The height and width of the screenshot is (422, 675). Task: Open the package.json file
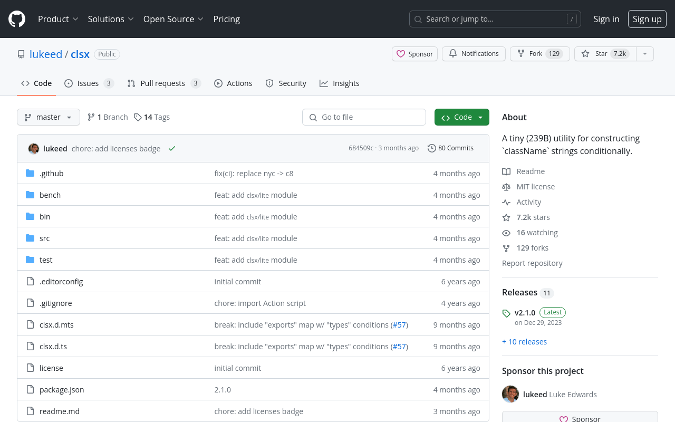[x=62, y=390]
